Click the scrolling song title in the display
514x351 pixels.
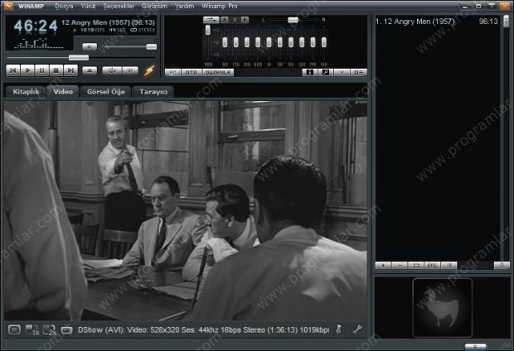(x=108, y=22)
